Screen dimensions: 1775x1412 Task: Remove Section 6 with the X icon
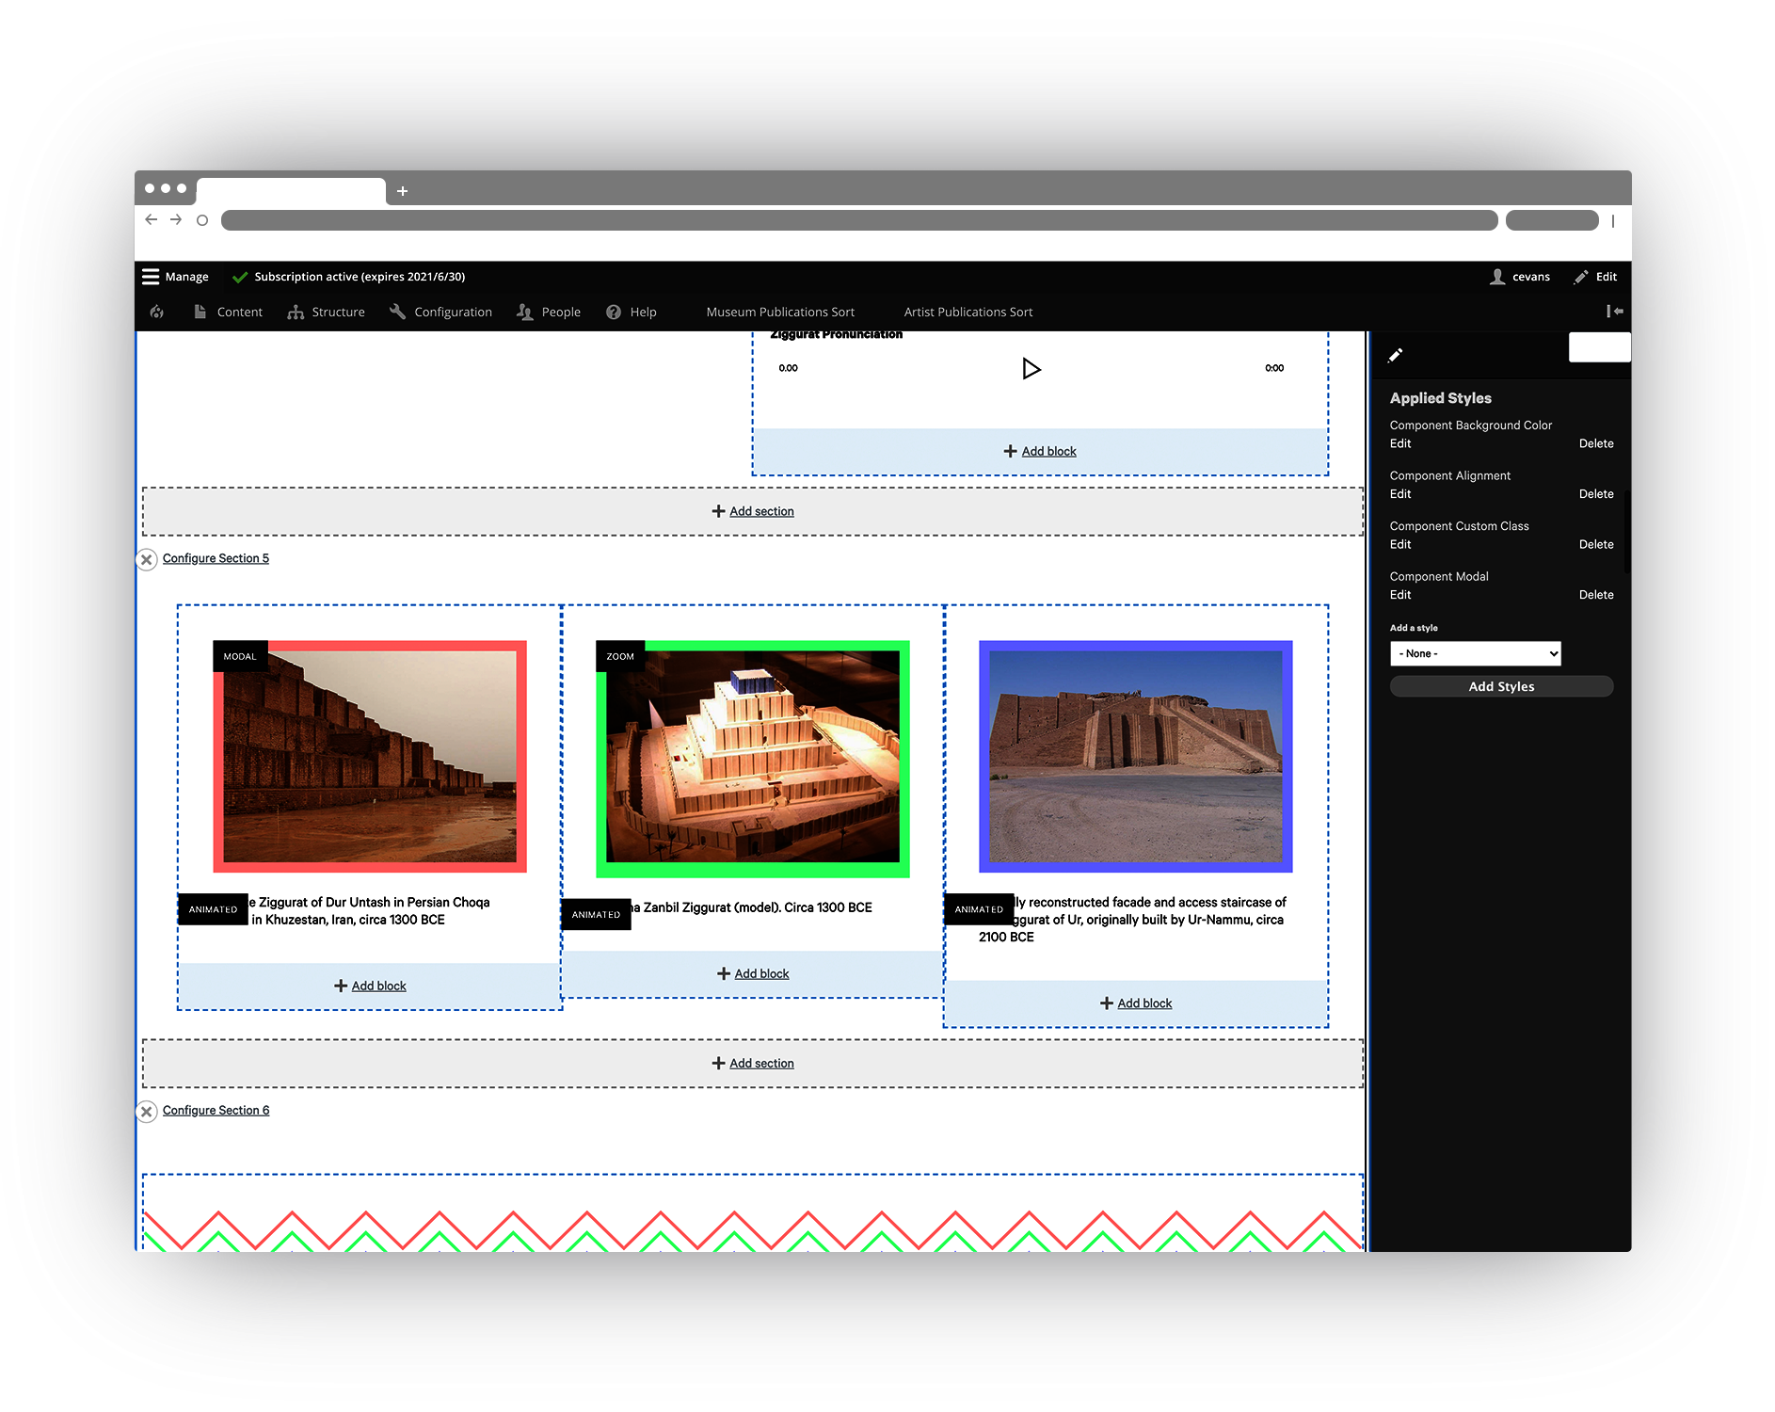pyautogui.click(x=147, y=1112)
